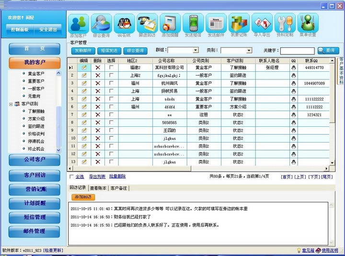345x256 pixels.
Task: Click the 添加回访 button
Action: click(x=83, y=197)
